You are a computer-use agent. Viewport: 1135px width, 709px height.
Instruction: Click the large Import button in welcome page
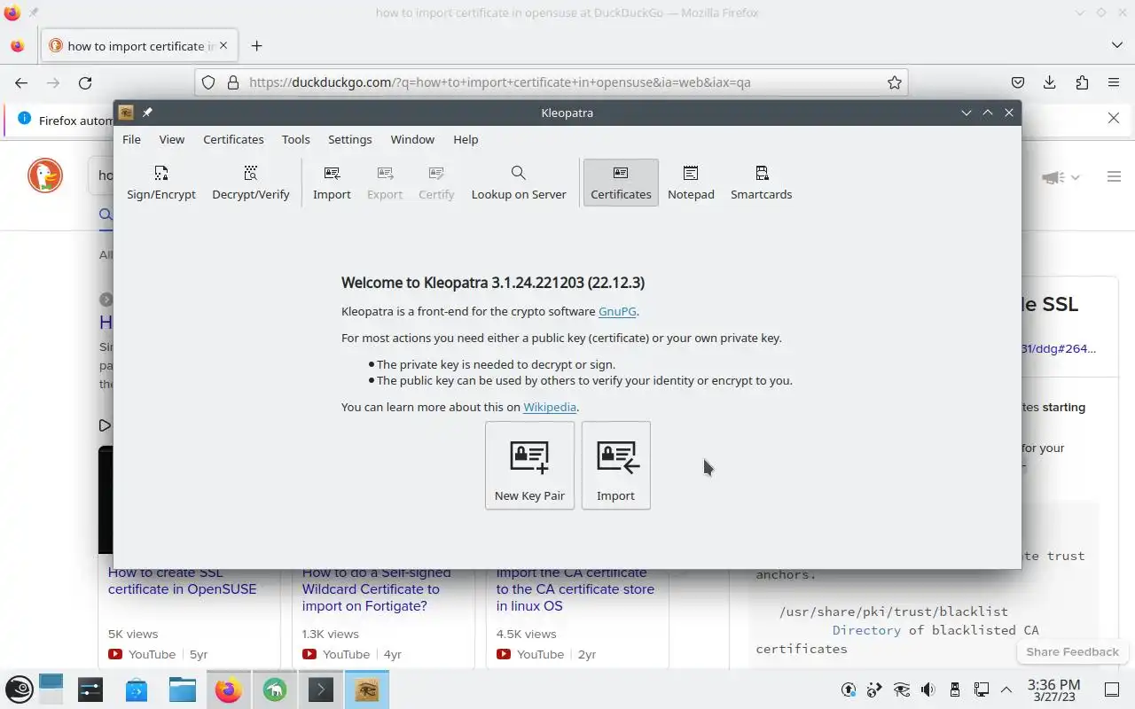click(x=615, y=465)
